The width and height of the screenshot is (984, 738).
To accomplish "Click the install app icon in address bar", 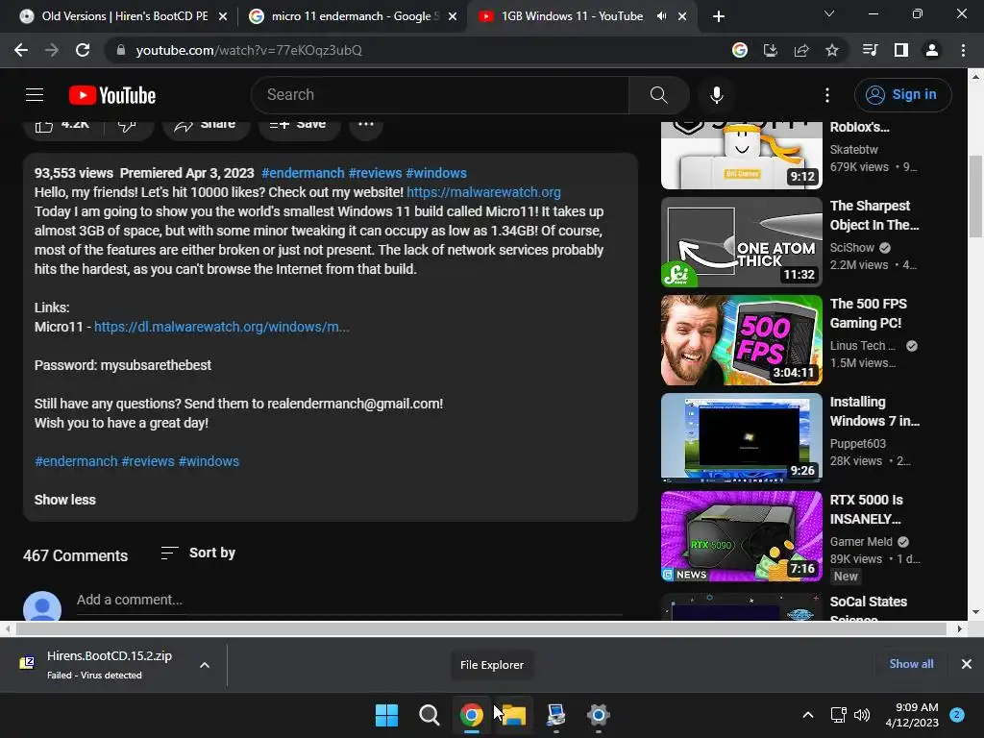I will click(x=770, y=50).
